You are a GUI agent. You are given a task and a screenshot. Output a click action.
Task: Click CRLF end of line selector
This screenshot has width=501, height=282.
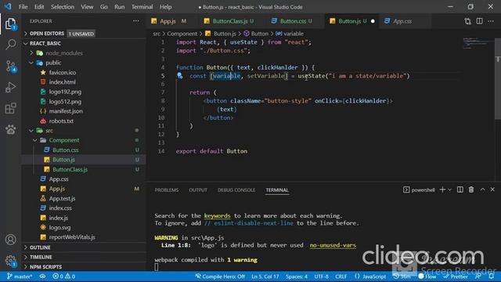[x=341, y=277]
